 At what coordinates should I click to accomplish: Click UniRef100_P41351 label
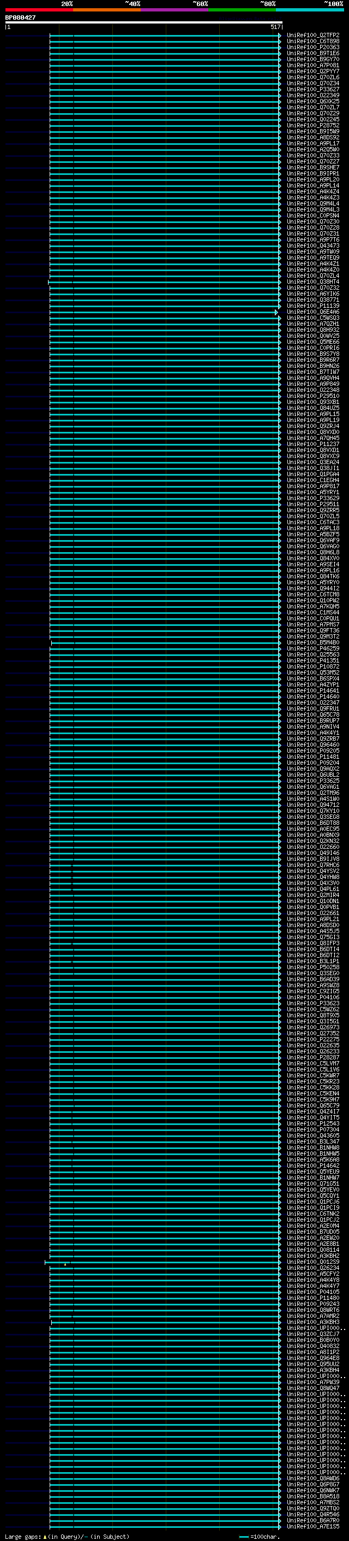pyautogui.click(x=312, y=660)
